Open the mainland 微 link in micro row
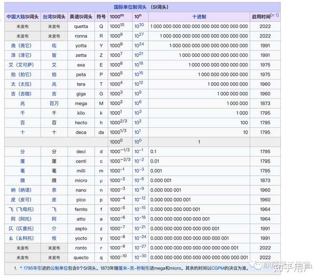321x279 pixels. 23,181
